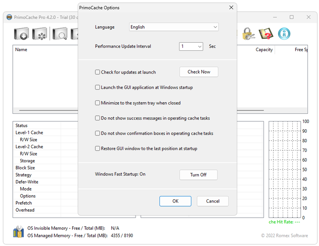Maximize the PrimoCache main window
Screen dimensions: 319x246
[x=291, y=17]
